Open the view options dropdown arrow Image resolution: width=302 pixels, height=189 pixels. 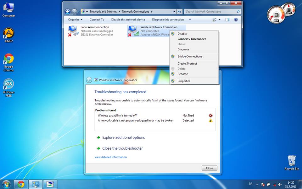tap(220, 20)
